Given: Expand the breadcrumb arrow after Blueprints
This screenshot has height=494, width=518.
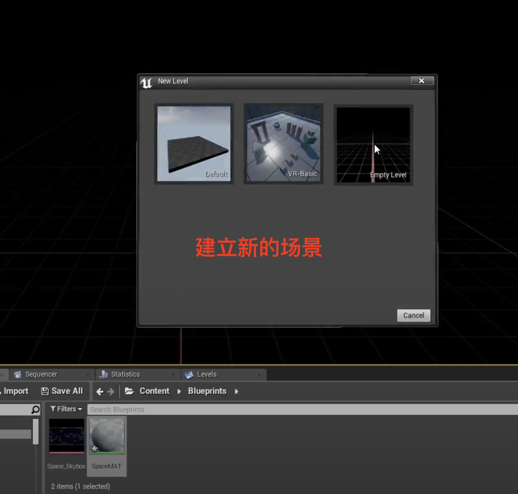Looking at the screenshot, I should [236, 391].
